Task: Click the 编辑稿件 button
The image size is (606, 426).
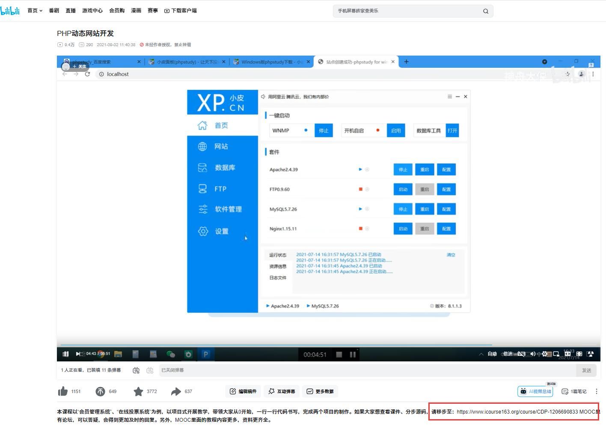Action: (243, 391)
